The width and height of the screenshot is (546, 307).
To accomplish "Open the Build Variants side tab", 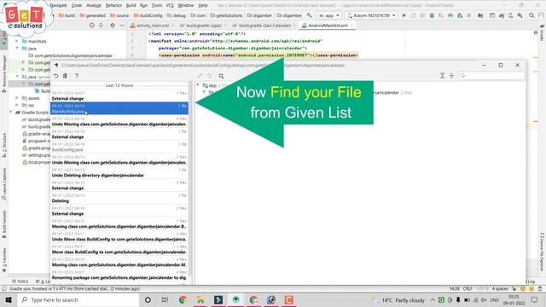I will [3, 224].
